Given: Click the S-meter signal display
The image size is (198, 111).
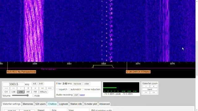Looking at the screenshot, I should pos(121,88).
